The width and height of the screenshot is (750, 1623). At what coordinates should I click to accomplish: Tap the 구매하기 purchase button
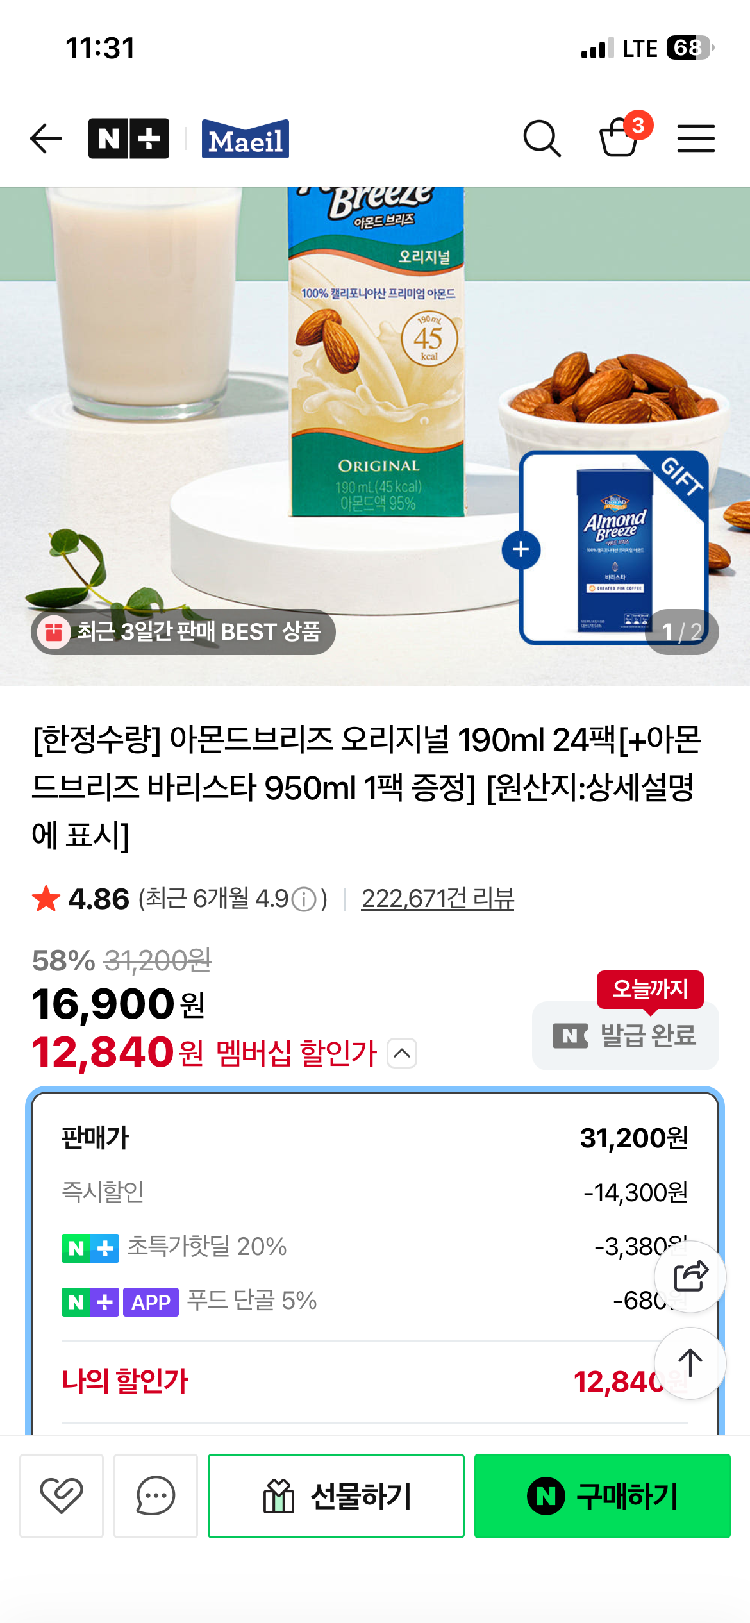603,1495
